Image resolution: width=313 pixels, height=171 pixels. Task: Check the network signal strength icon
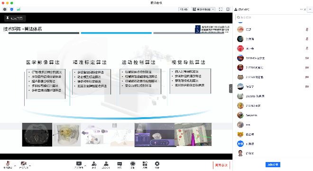pyautogui.click(x=18, y=9)
